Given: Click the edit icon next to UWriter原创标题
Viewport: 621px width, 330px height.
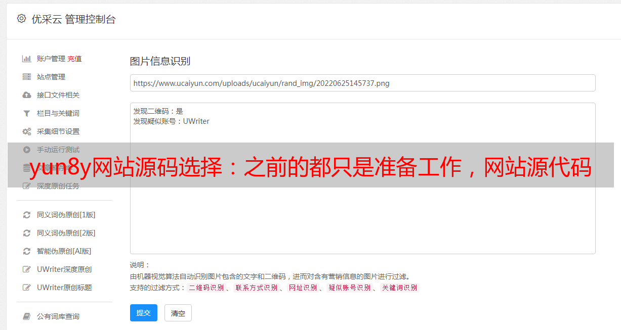Looking at the screenshot, I should pos(27,288).
